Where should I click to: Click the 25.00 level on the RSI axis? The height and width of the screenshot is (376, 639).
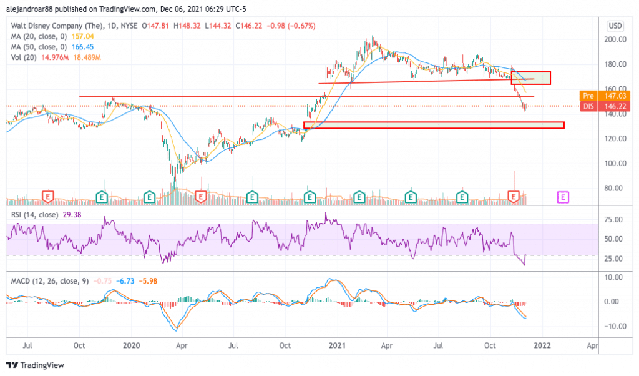tap(613, 259)
